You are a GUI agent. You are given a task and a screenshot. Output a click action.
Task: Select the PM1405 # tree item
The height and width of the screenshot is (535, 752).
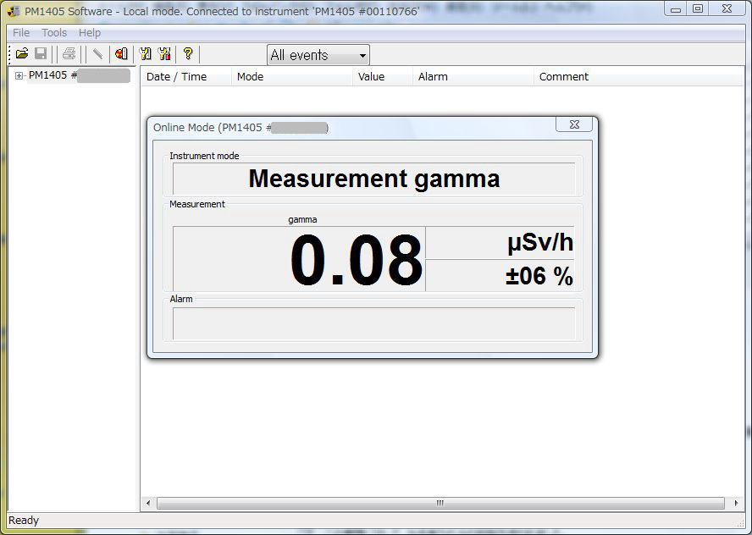tap(79, 75)
